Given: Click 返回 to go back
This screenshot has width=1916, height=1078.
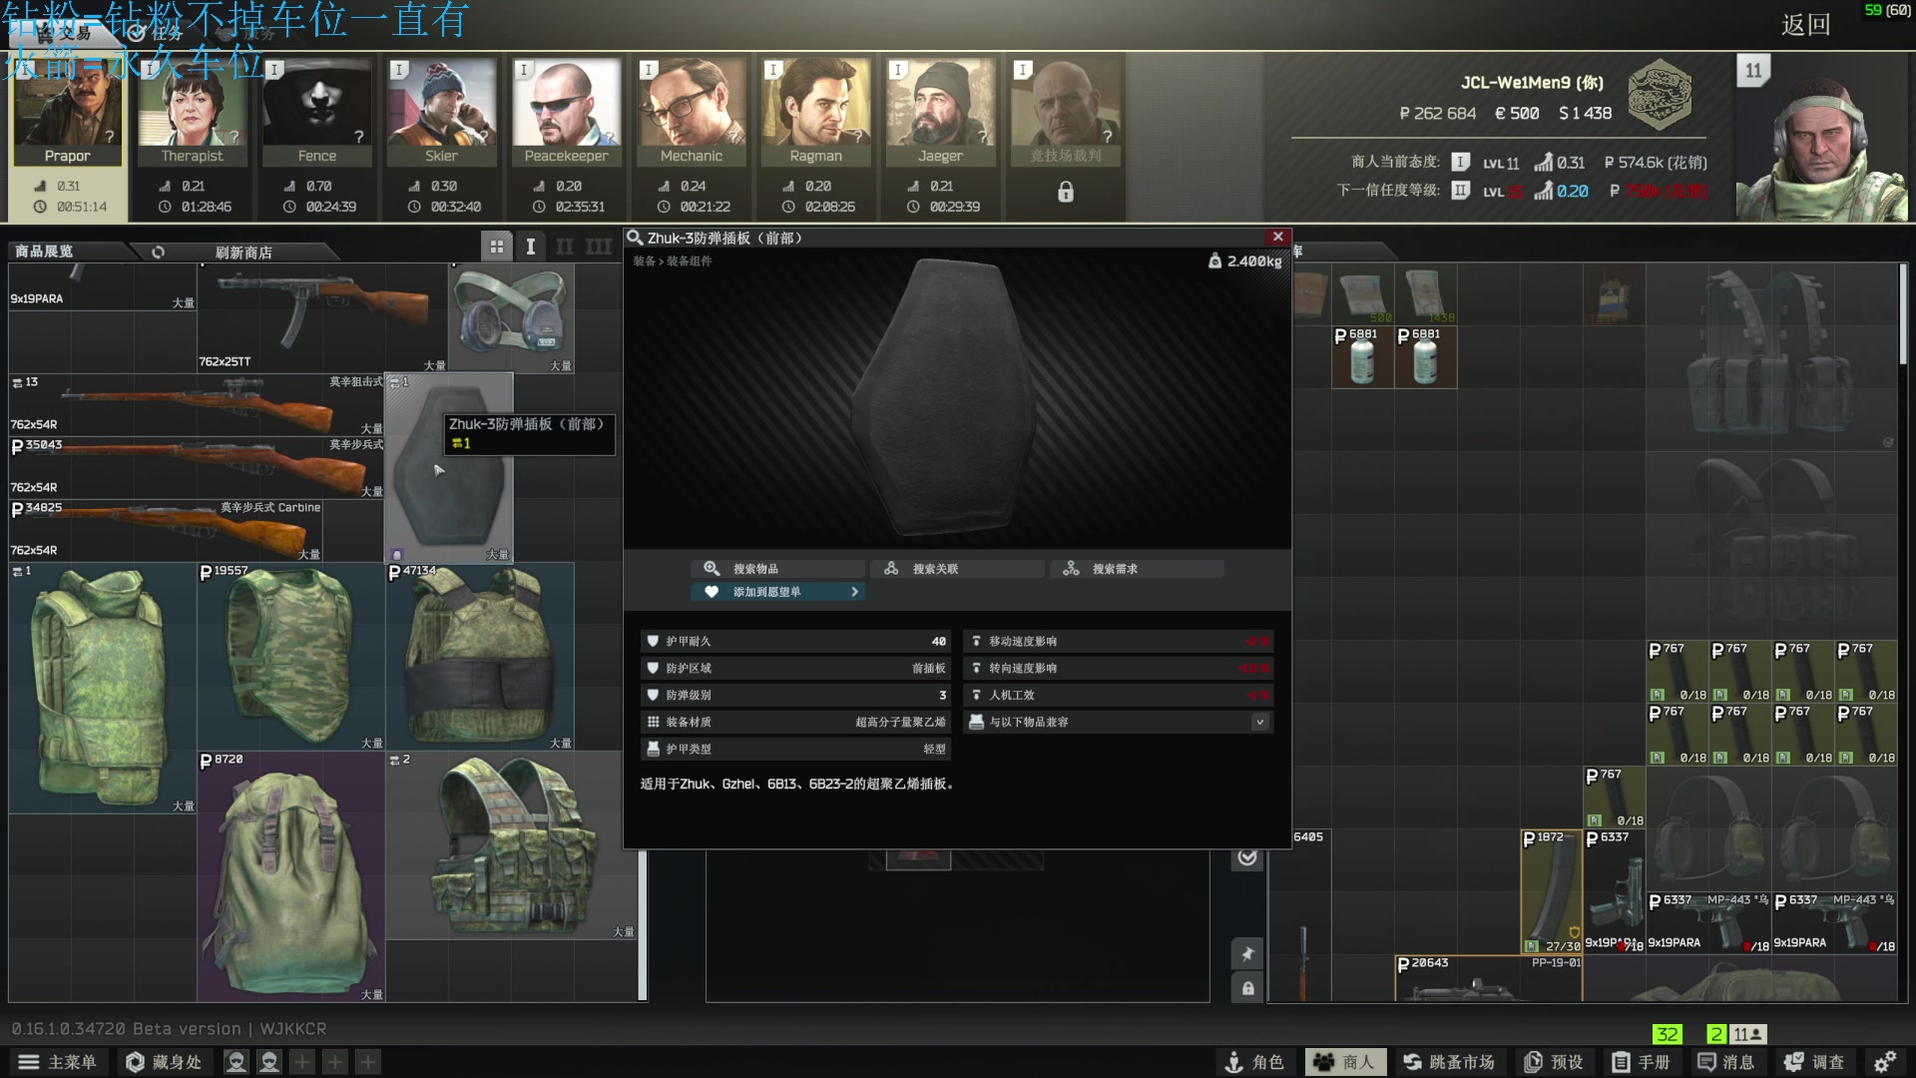Looking at the screenshot, I should (1805, 24).
